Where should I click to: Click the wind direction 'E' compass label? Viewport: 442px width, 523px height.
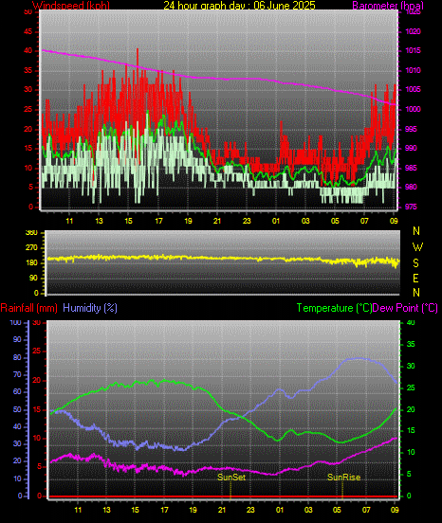(x=415, y=279)
